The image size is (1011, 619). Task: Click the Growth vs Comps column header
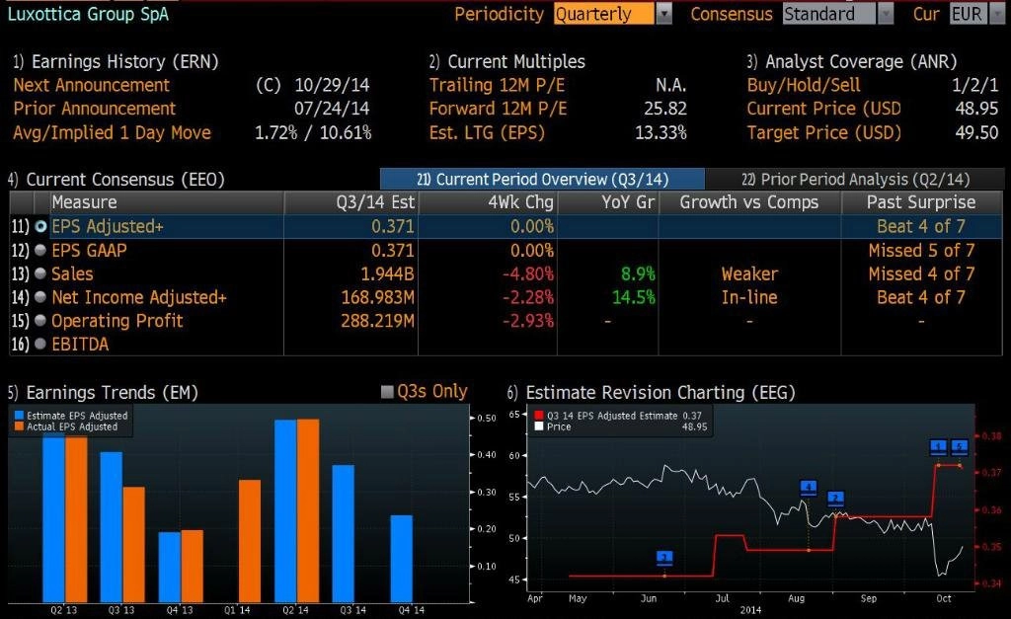click(749, 202)
